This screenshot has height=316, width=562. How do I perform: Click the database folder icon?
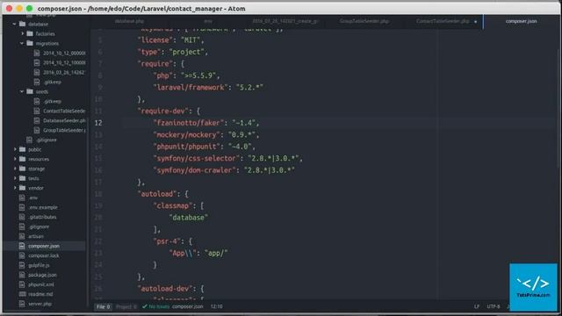(23, 24)
